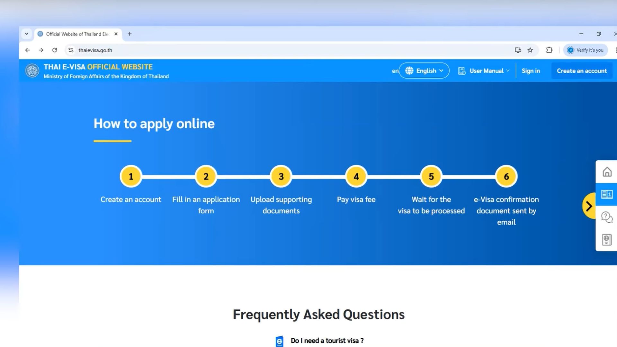
Task: Click the globe icon next to English
Action: tap(409, 71)
